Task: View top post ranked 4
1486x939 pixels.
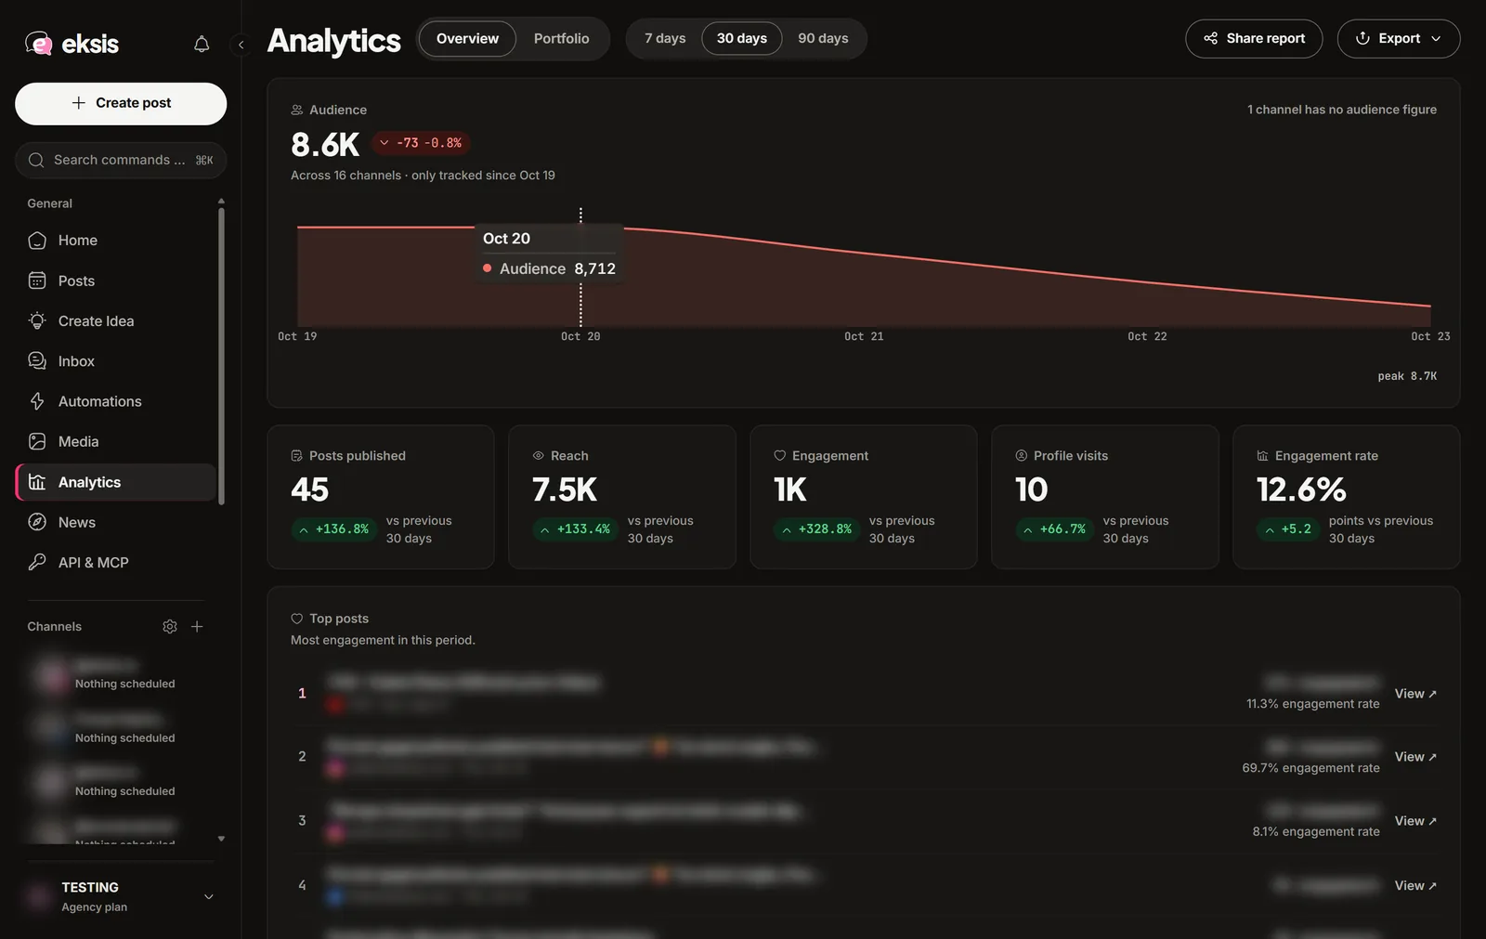Action: pyautogui.click(x=1415, y=886)
